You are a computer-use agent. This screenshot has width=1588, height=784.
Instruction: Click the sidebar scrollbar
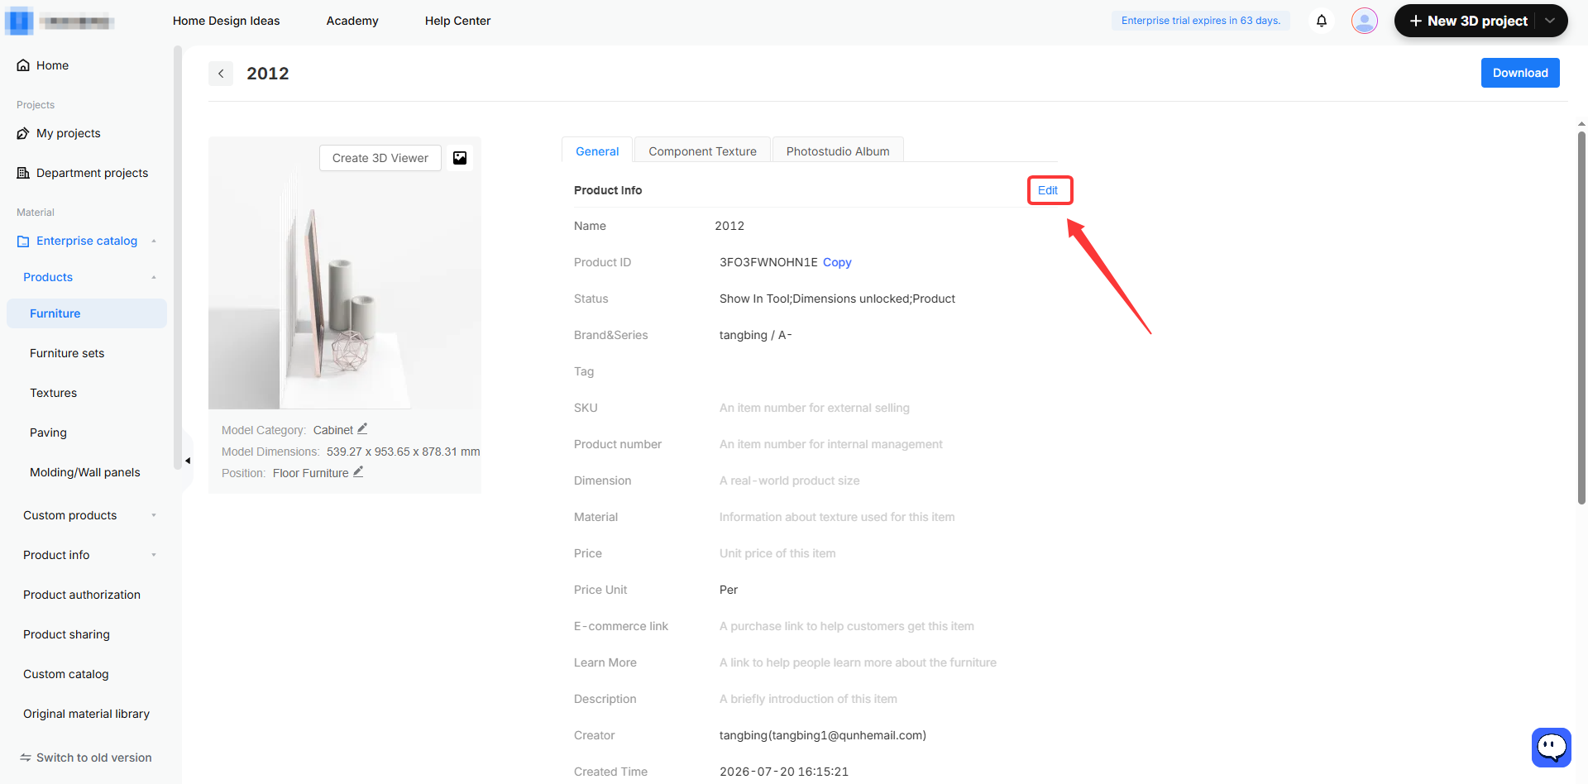pos(177,258)
